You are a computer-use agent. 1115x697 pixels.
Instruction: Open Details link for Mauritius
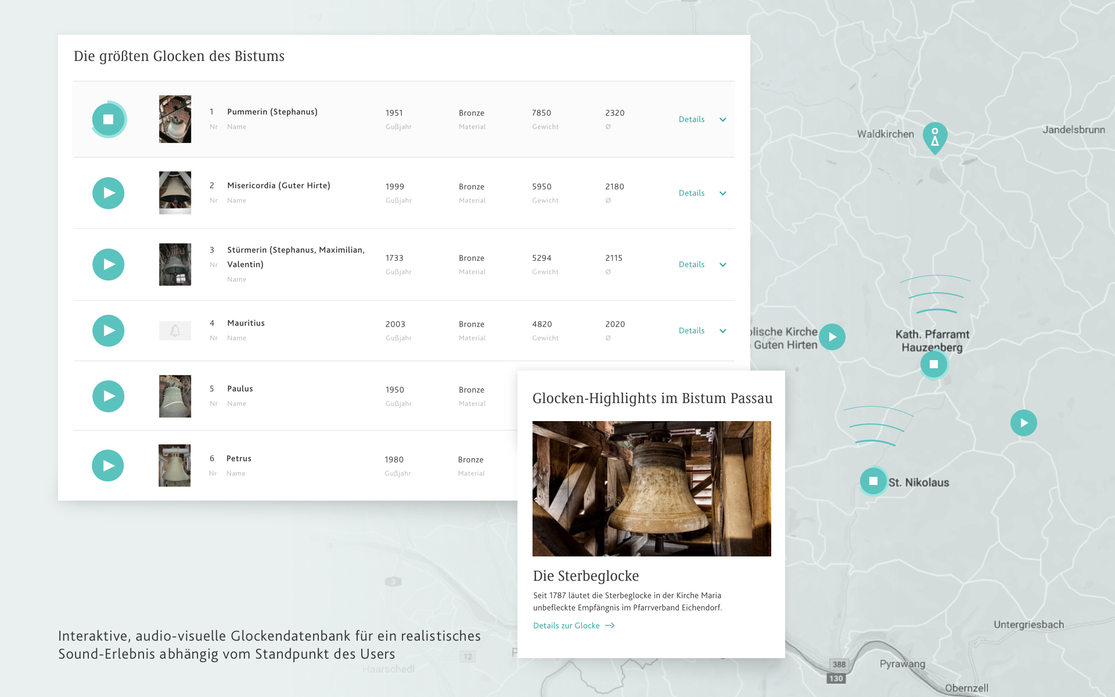pyautogui.click(x=692, y=330)
